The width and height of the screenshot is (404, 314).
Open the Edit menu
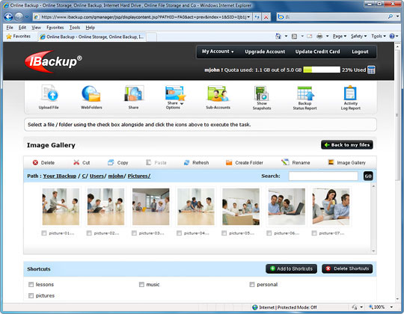point(22,28)
